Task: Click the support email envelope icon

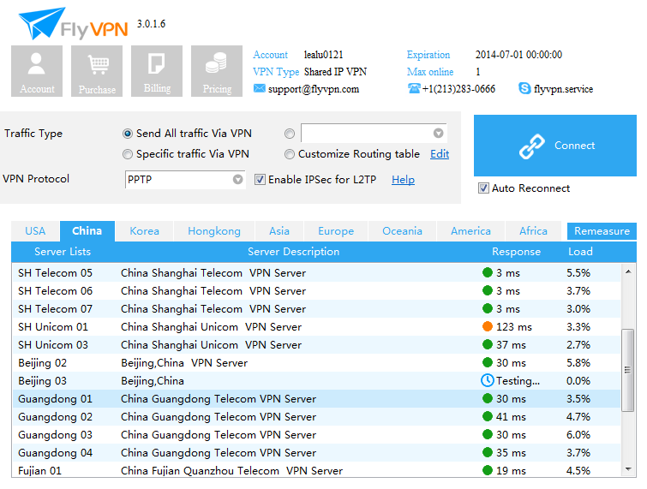Action: pos(259,89)
